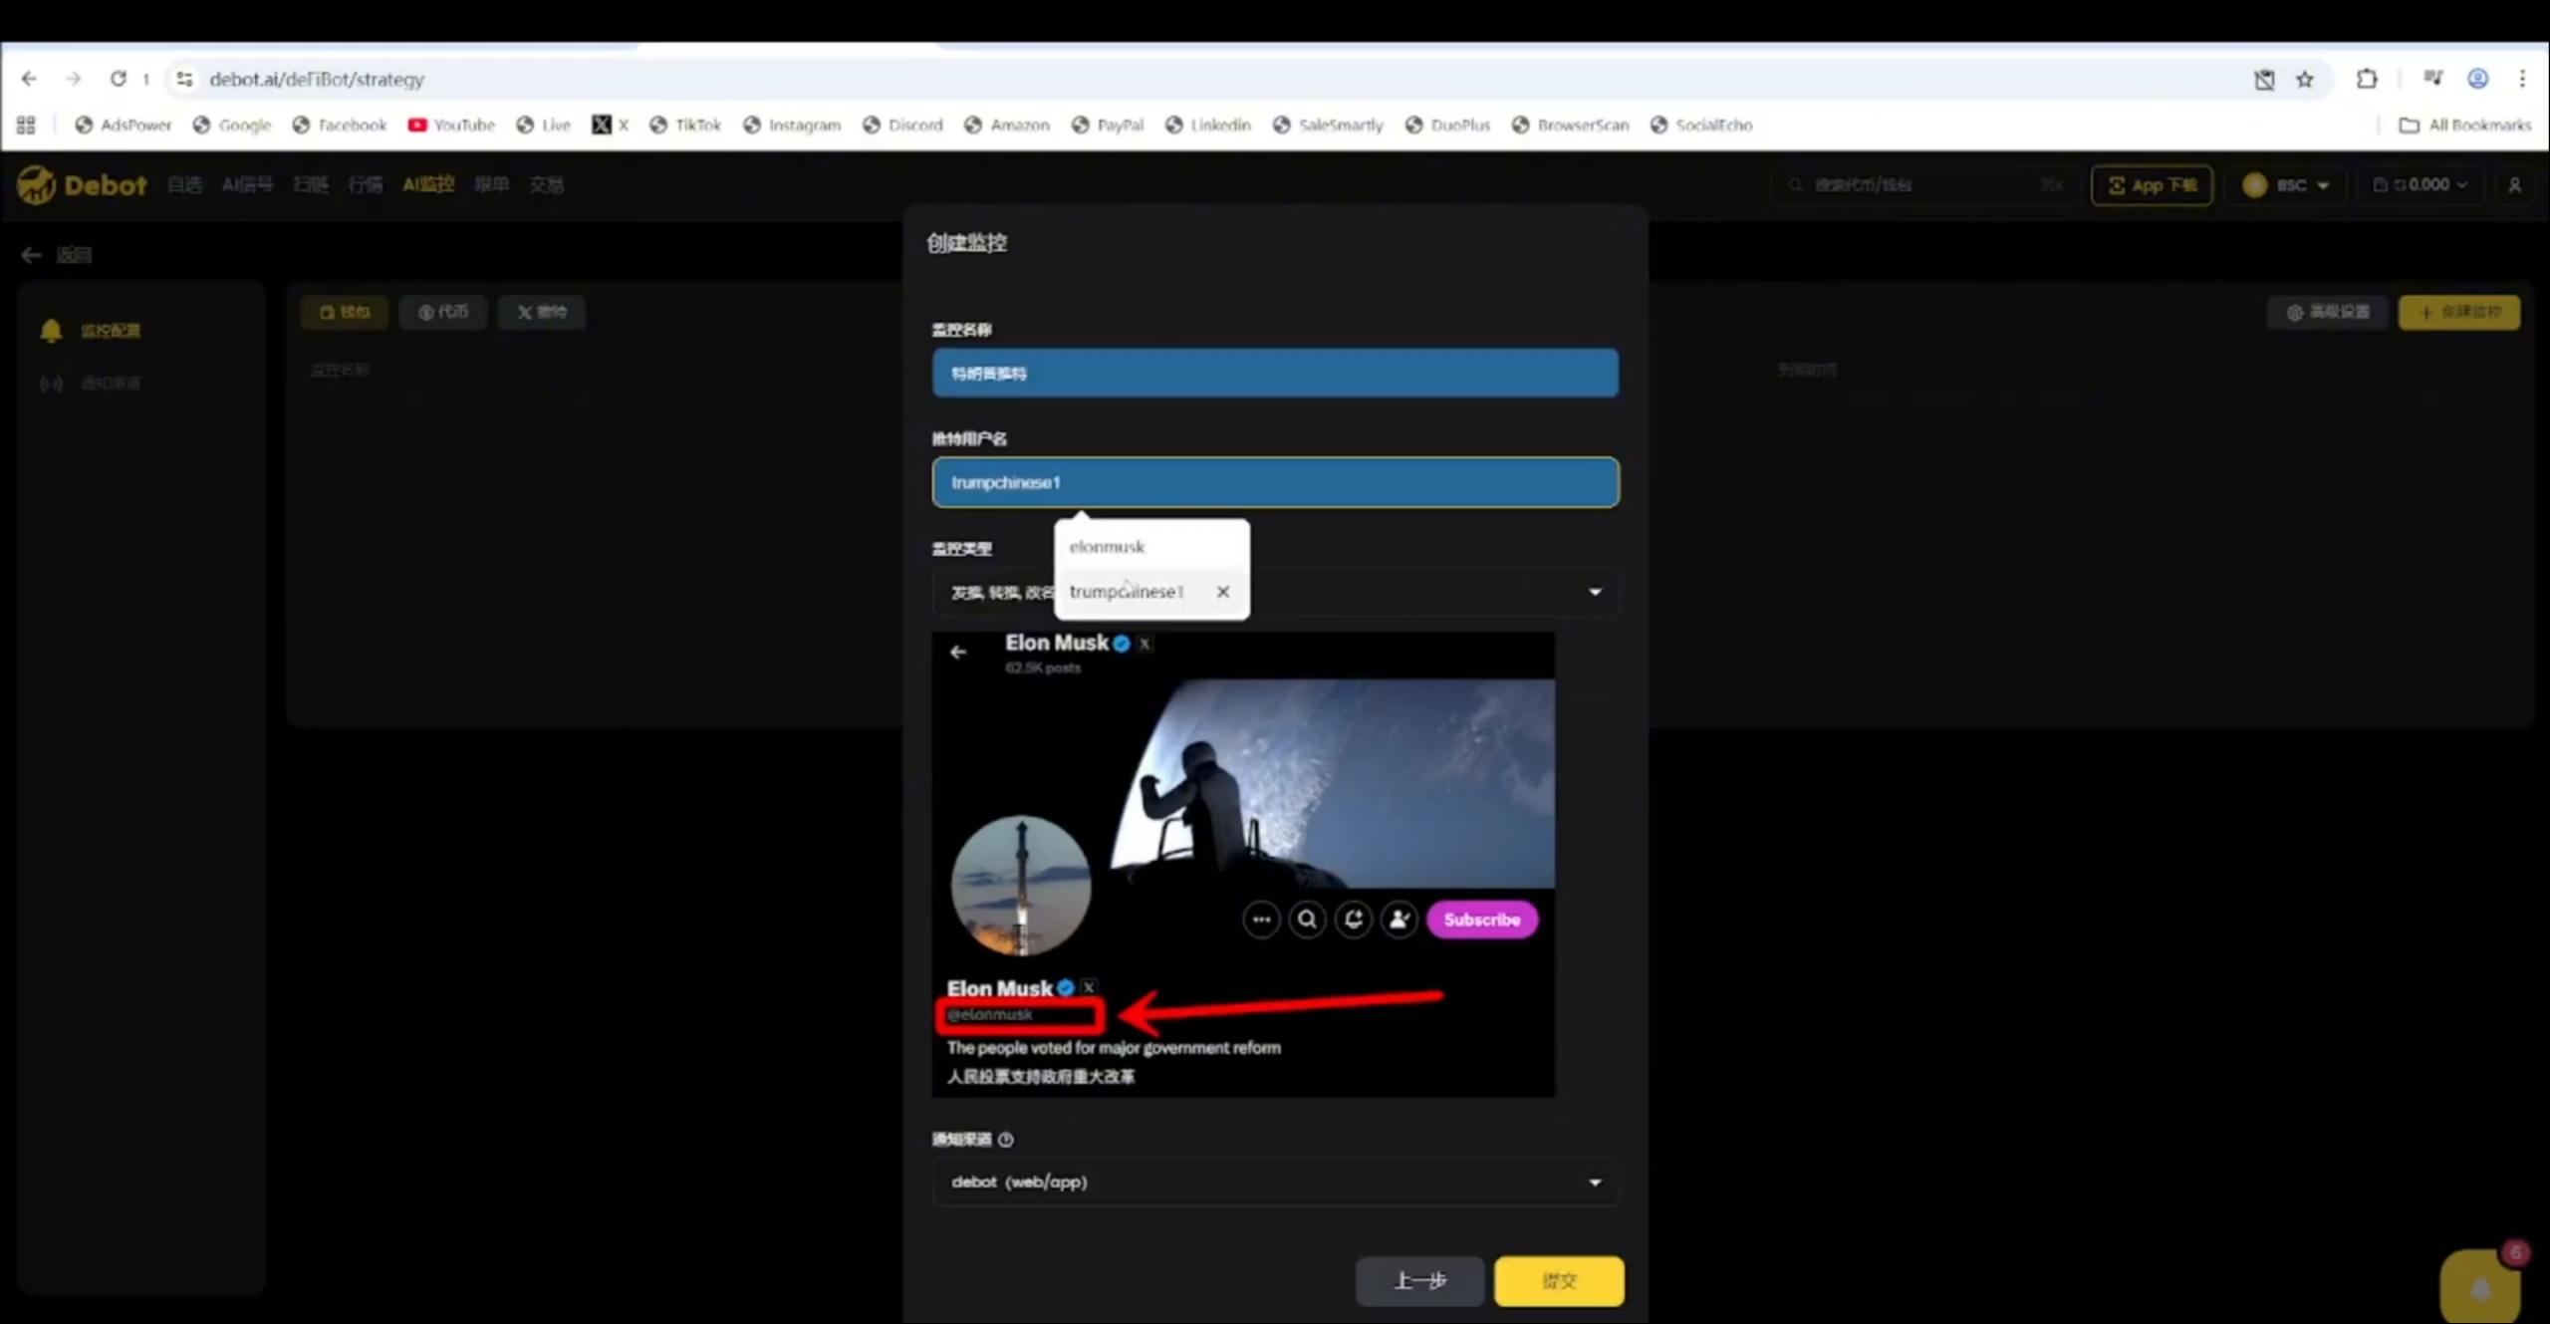Remove trumpchinese1 suggestion with X

pyautogui.click(x=1222, y=592)
